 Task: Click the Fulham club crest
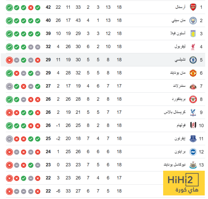[193, 126]
